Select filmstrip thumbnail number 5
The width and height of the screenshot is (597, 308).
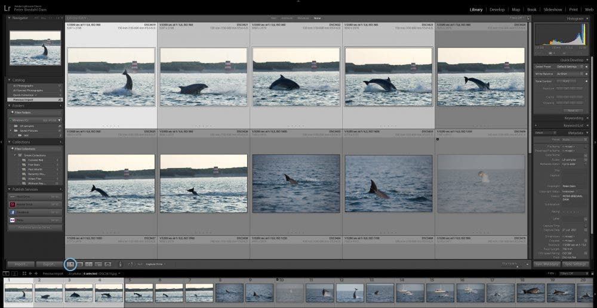[x=139, y=292]
